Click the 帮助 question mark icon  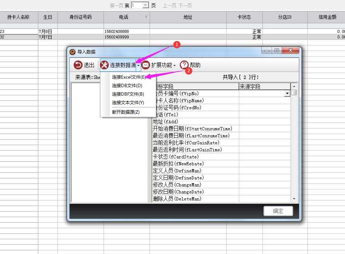(x=184, y=65)
